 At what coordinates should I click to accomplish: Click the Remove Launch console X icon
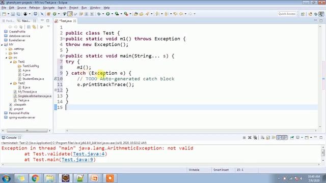pyautogui.click(x=250, y=138)
